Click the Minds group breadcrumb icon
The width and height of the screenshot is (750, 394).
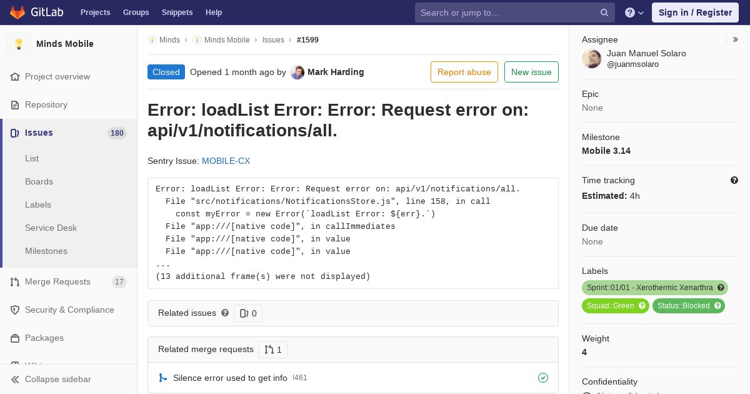point(152,39)
